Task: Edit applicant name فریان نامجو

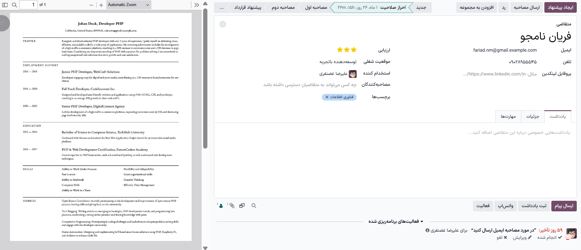Action: 546,37
